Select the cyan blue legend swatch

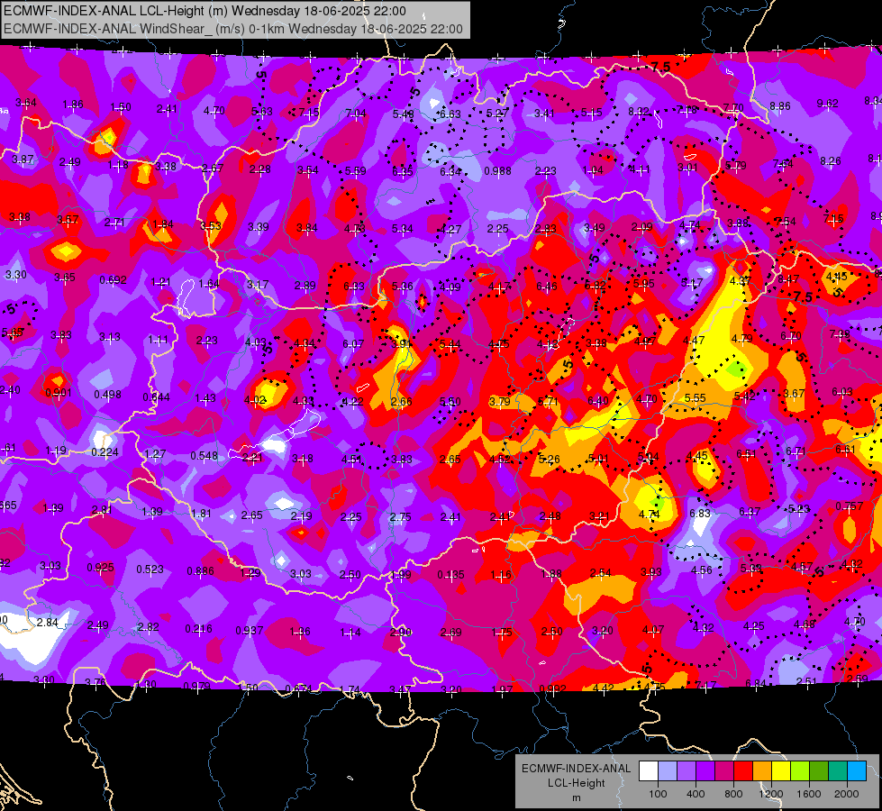857,771
